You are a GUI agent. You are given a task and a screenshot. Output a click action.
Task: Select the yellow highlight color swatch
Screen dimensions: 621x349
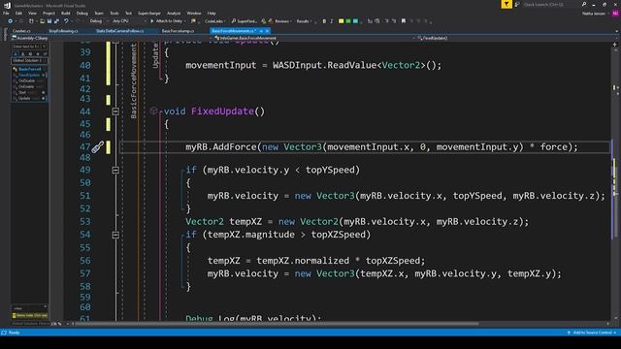pos(341,21)
